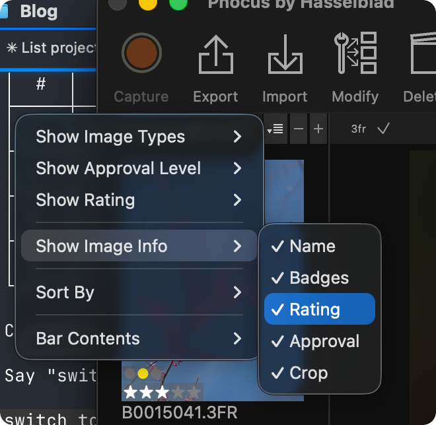Increase thumbnail size with the plus button
Image resolution: width=436 pixels, height=425 pixels.
point(318,129)
